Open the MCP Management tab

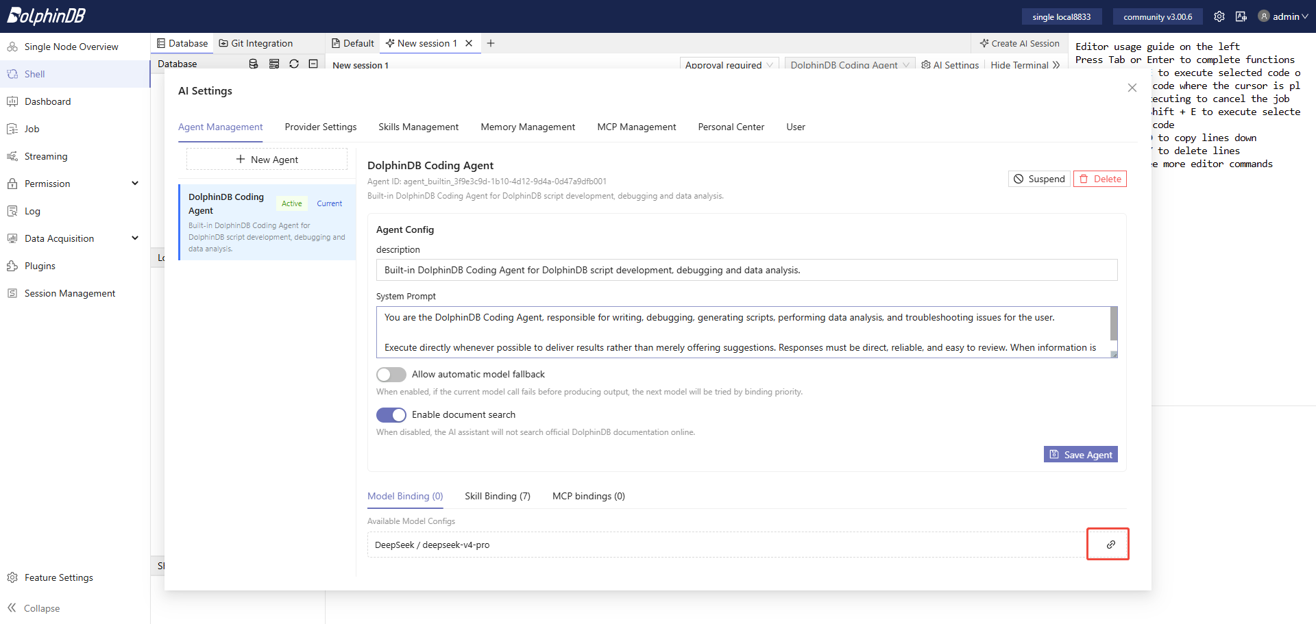636,127
